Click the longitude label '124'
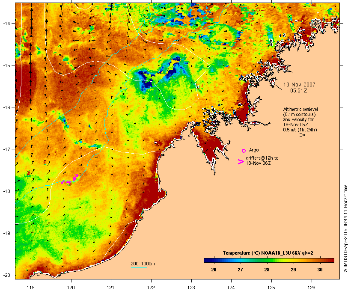Screen dimensions: 351x291 (x=231, y=288)
